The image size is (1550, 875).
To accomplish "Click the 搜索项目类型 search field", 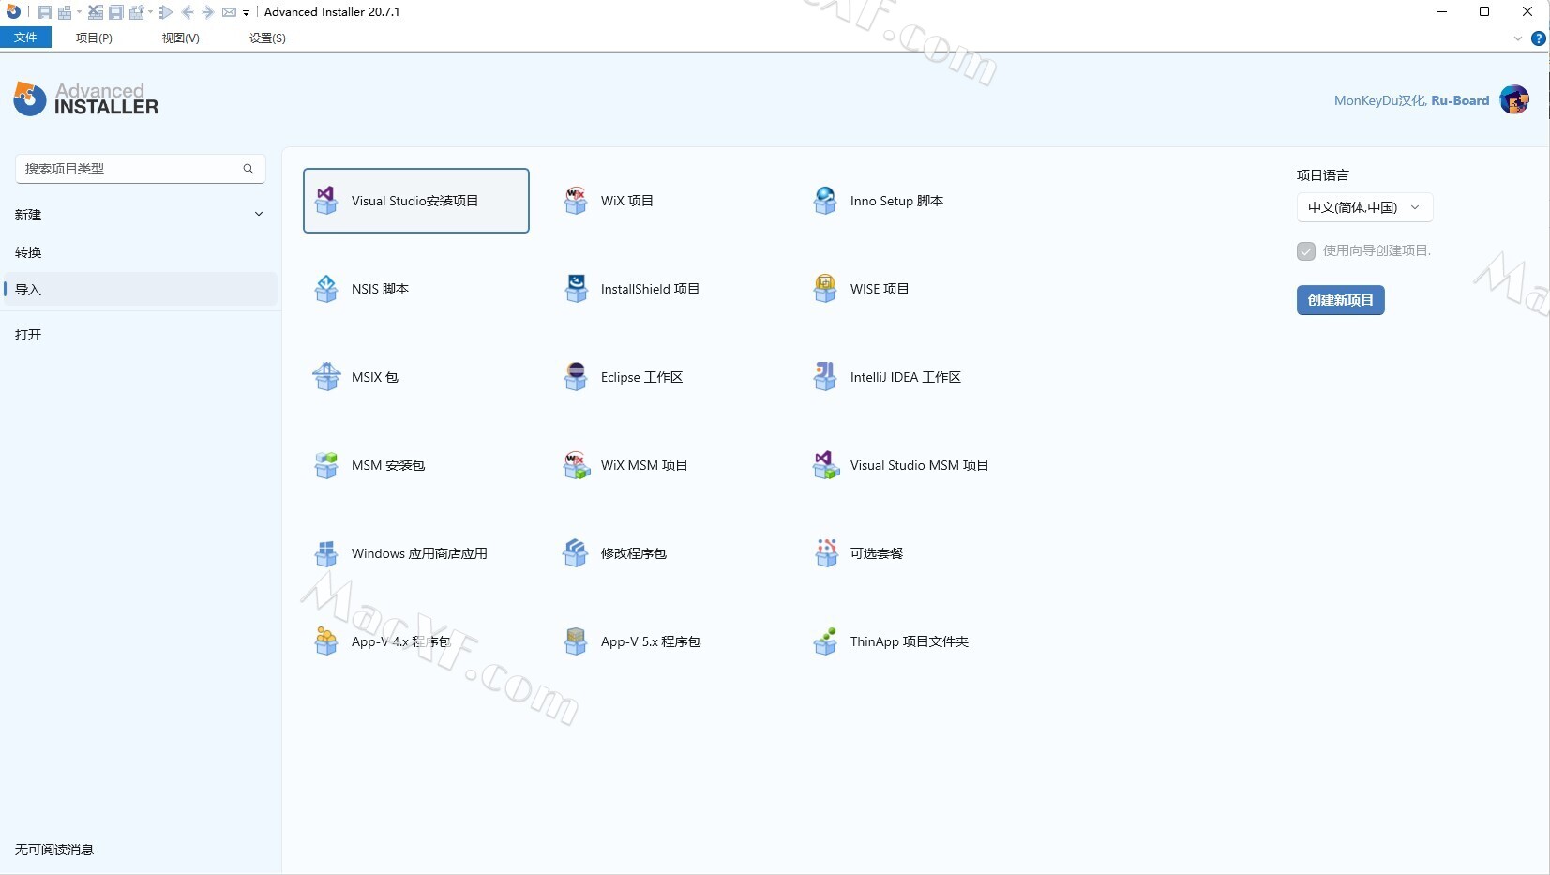I will pyautogui.click(x=141, y=169).
